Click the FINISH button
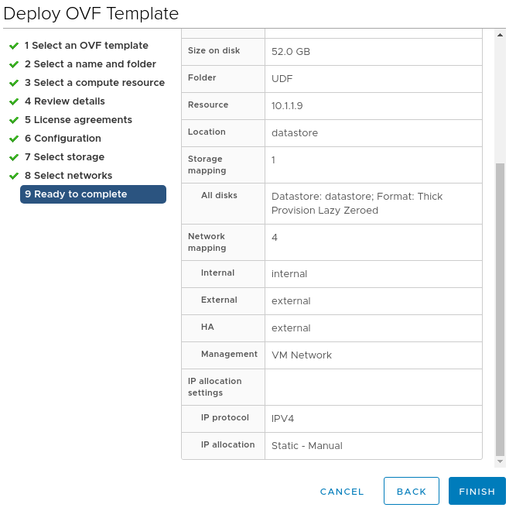 click(x=477, y=491)
